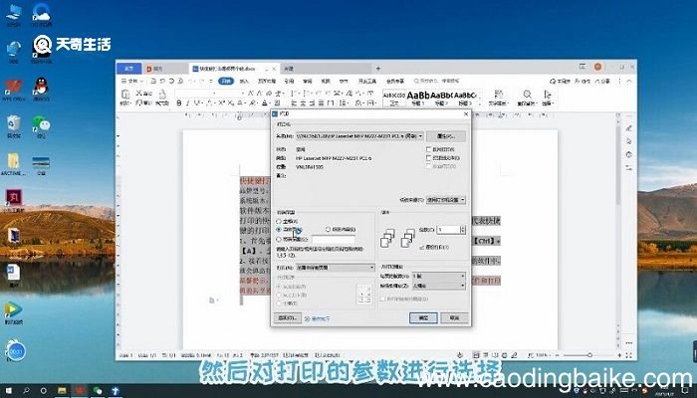
Task: Open the Find and Replace magnifier tool
Action: (x=527, y=97)
